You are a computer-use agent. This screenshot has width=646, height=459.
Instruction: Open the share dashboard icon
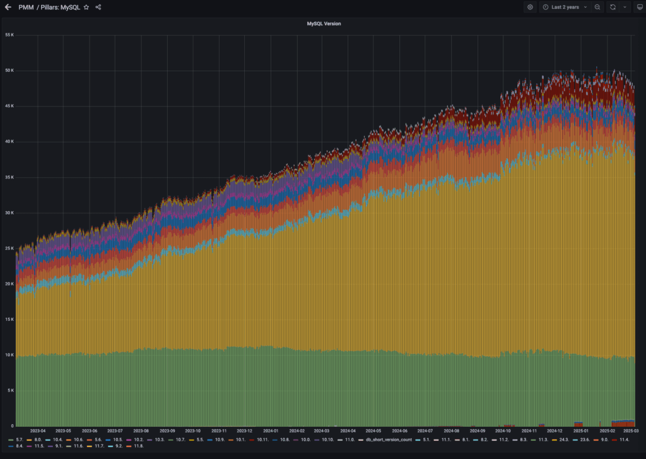[98, 7]
